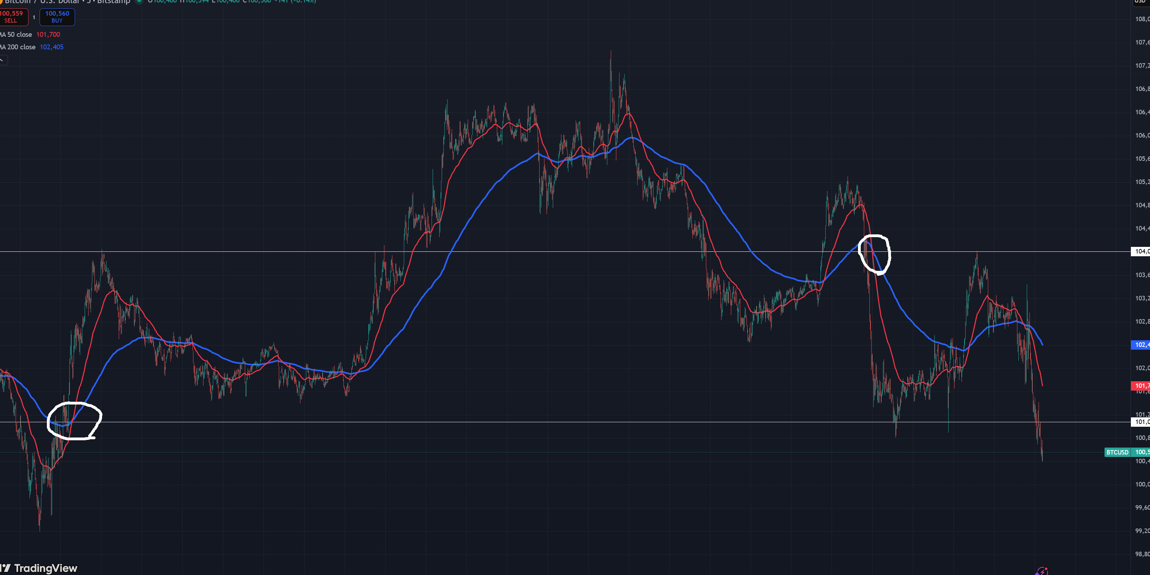Click the white 104,0 horizontal line label
The image size is (1150, 575).
(x=1141, y=252)
